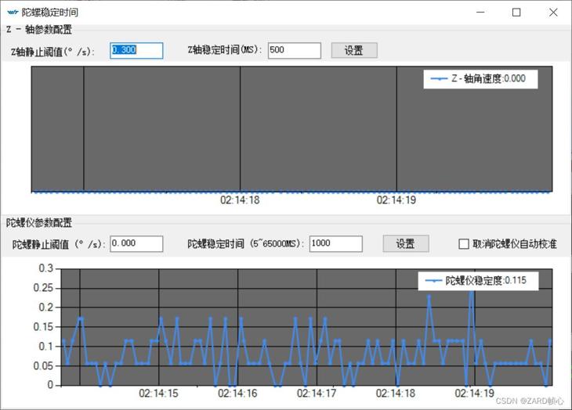Click the Z-轴角速度:0.000 legend entry
The height and width of the screenshot is (410, 572).
(x=480, y=79)
